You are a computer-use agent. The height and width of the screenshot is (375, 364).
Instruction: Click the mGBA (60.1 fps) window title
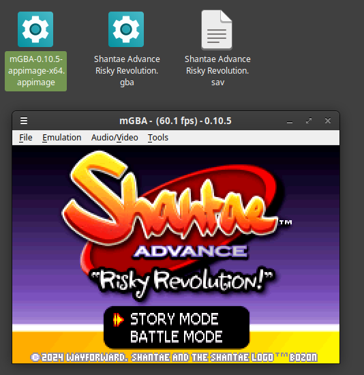(x=175, y=121)
